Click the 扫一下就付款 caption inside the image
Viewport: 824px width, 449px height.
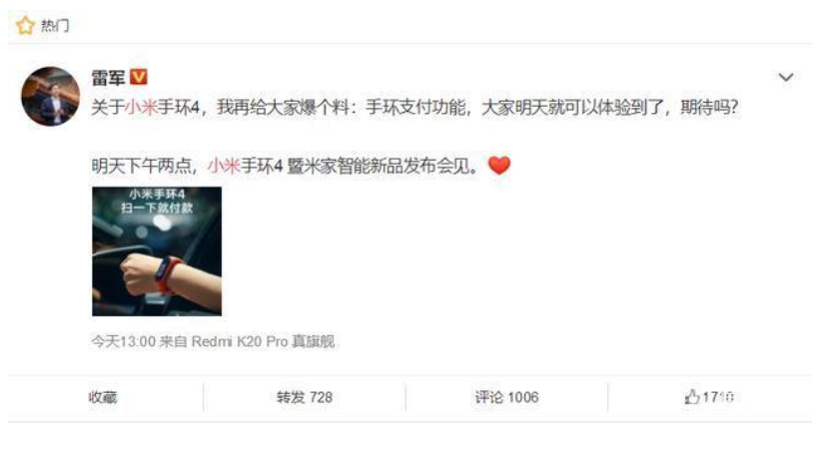(x=157, y=208)
